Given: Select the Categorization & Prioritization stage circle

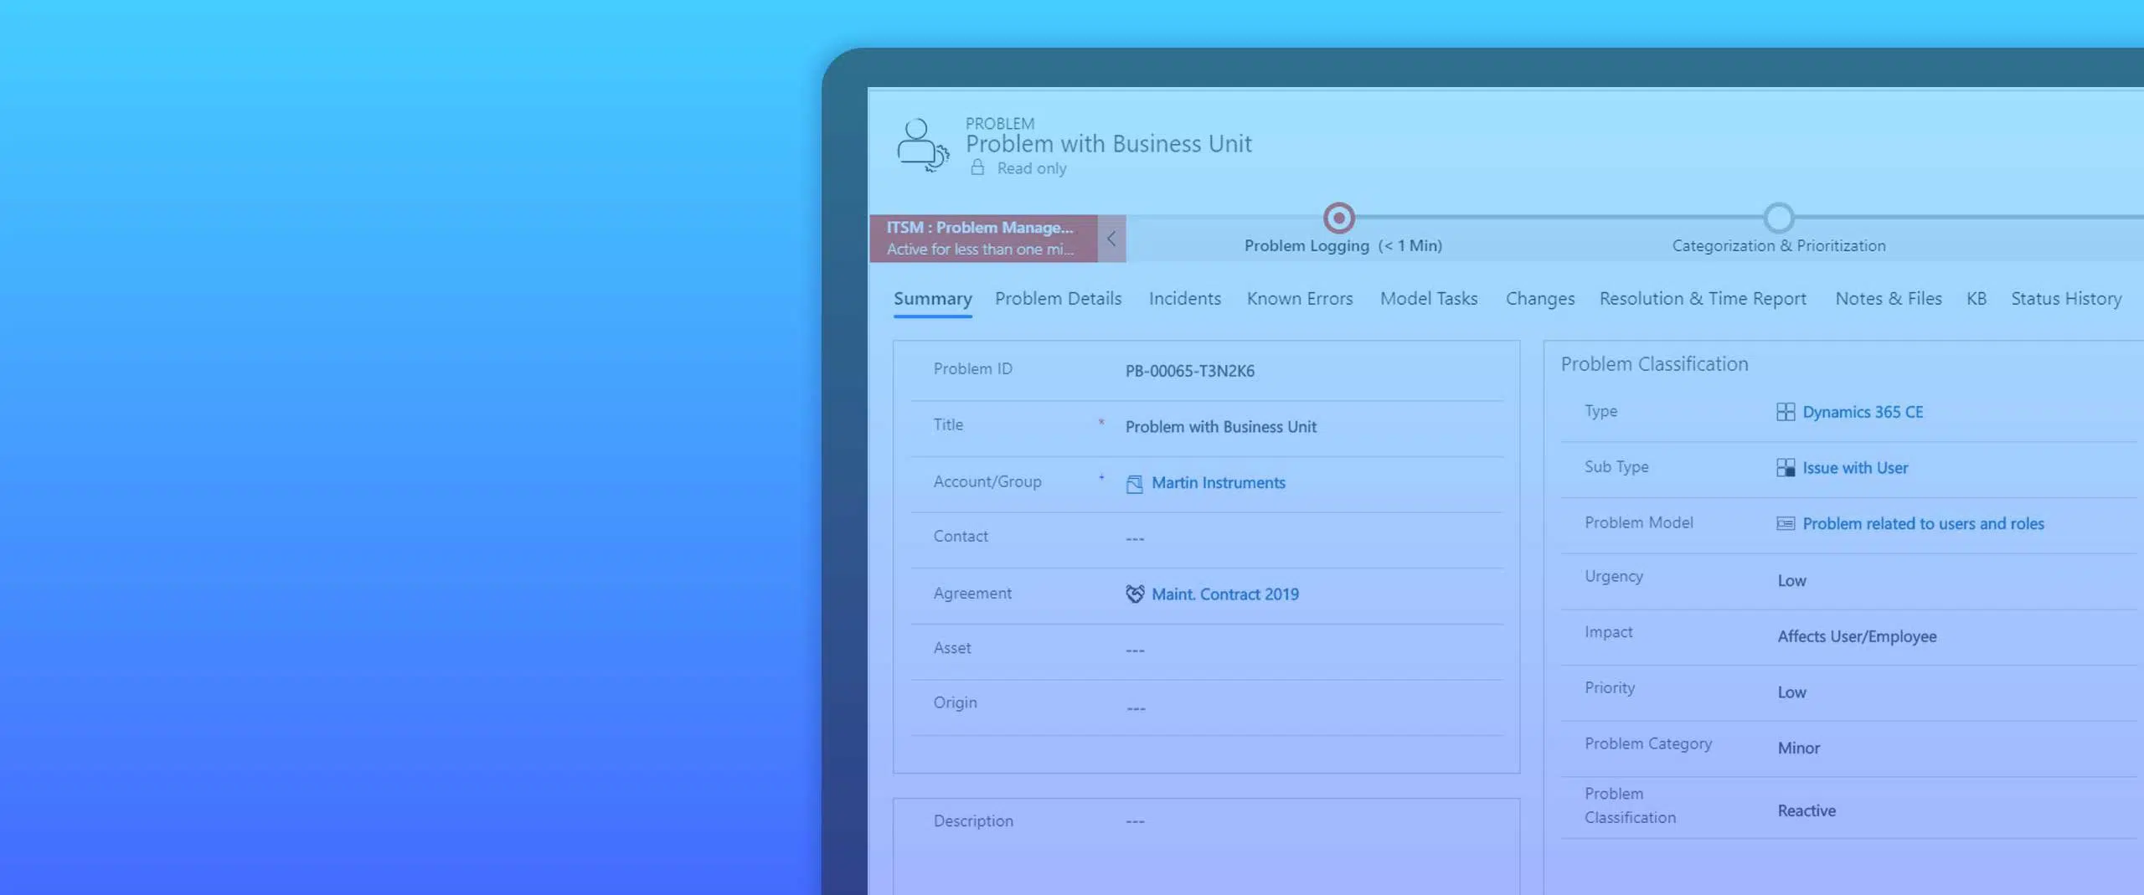Looking at the screenshot, I should coord(1778,219).
